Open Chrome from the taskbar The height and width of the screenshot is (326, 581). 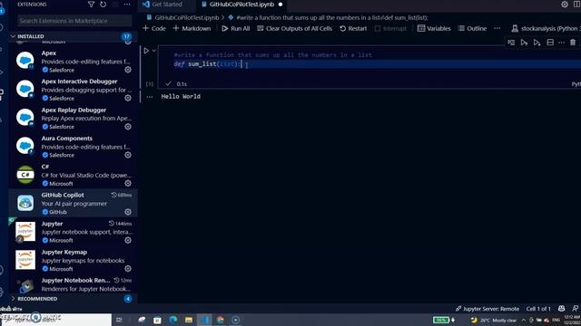220,320
